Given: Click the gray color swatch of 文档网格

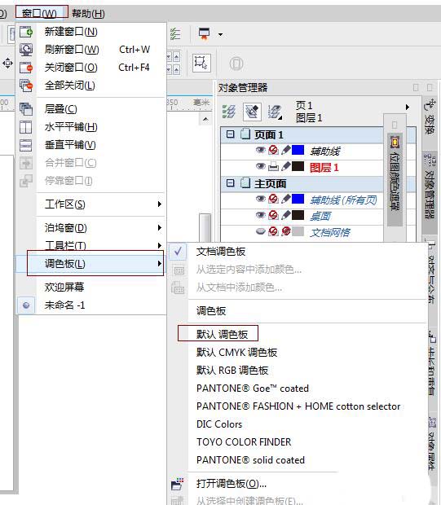Looking at the screenshot, I should (x=298, y=231).
